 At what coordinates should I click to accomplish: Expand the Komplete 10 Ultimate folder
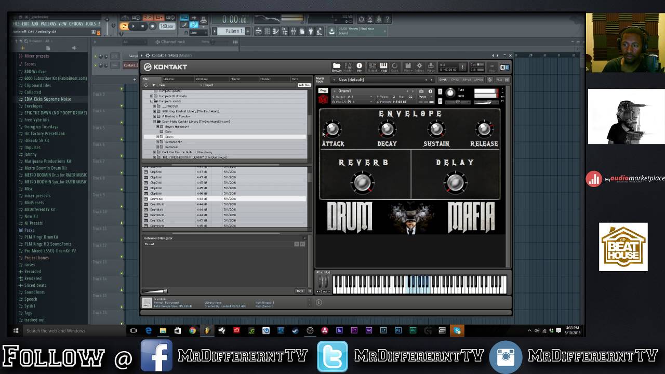152,96
